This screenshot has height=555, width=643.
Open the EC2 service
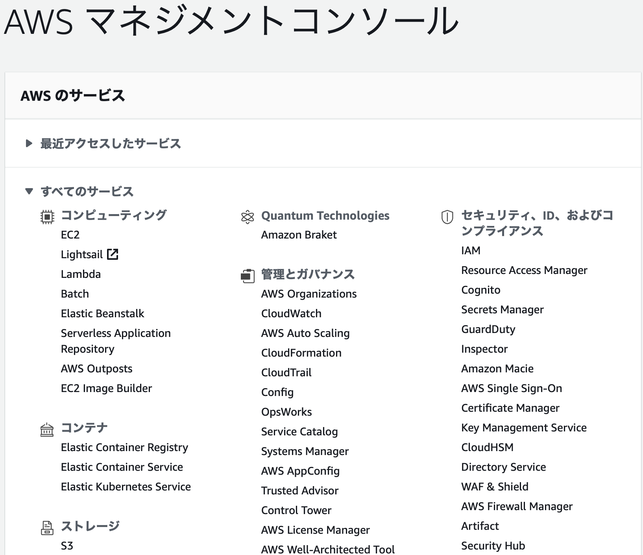70,235
